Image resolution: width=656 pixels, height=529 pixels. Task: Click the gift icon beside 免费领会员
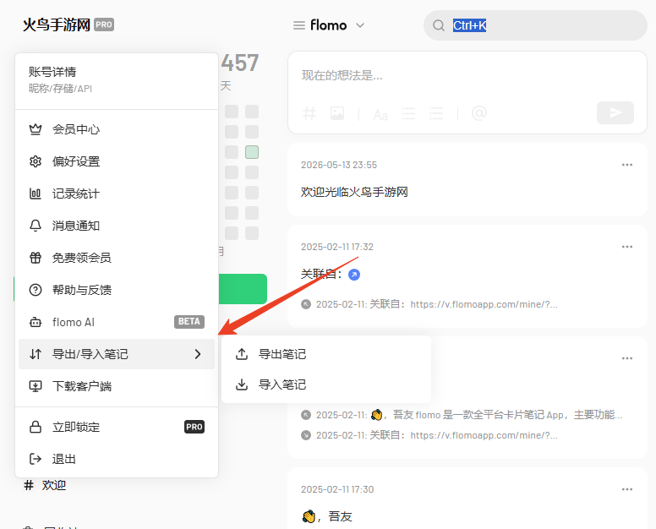click(x=36, y=258)
